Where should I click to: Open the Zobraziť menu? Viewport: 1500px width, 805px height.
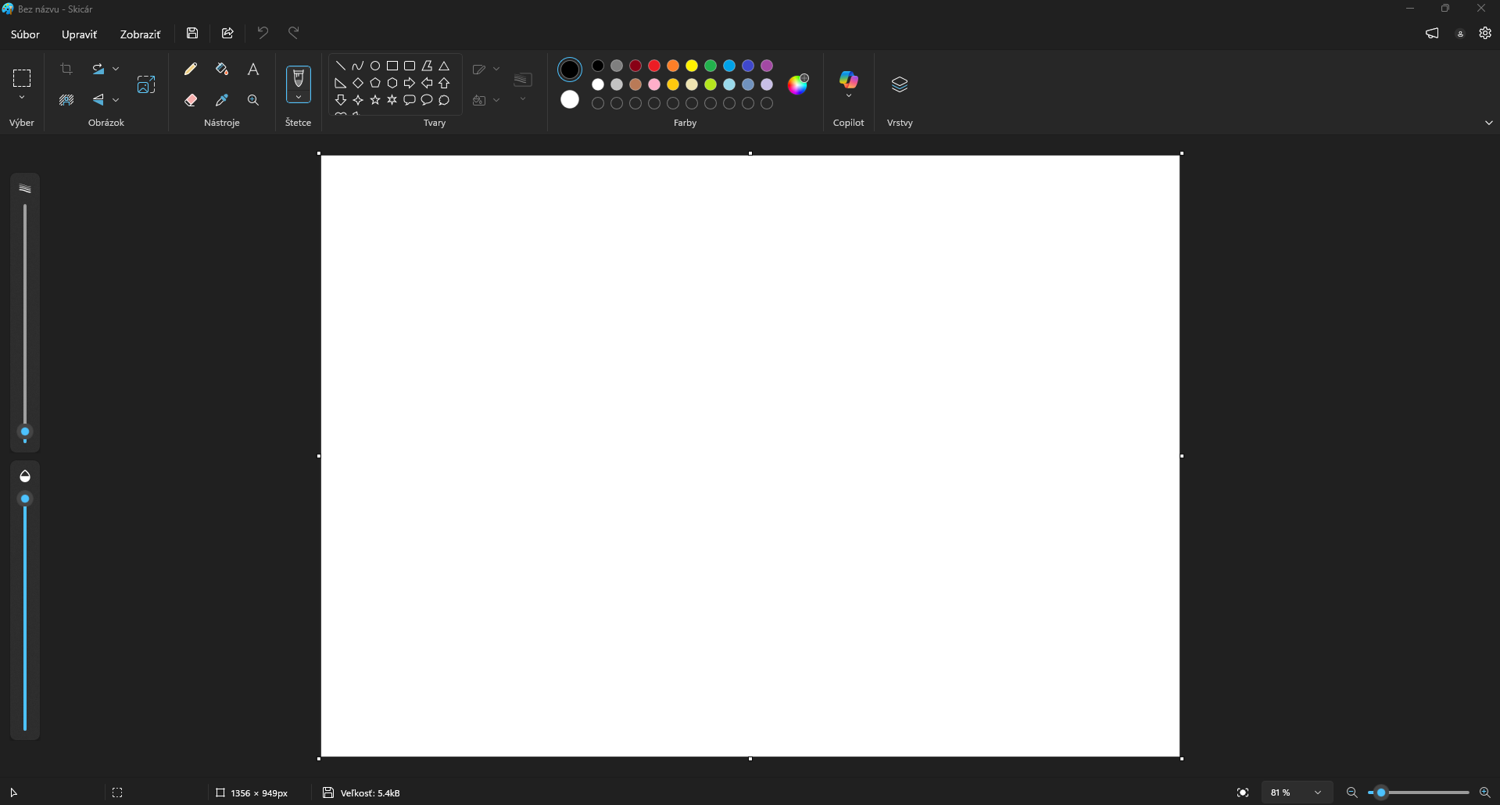140,34
